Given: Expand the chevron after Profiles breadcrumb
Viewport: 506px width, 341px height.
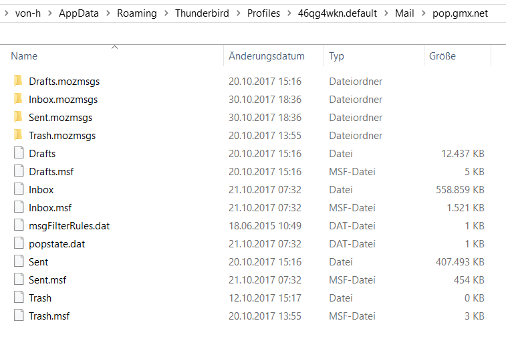Looking at the screenshot, I should click(289, 13).
